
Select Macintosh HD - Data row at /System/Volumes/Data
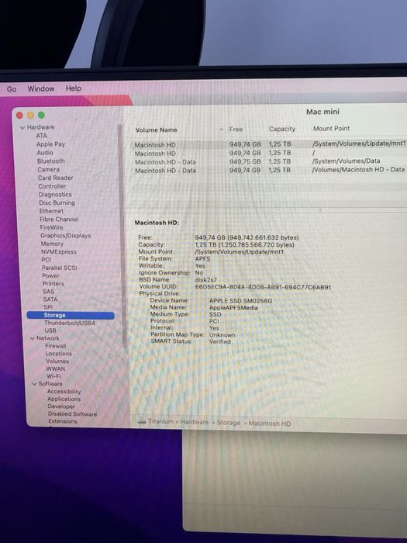[x=270, y=161]
